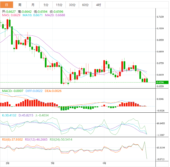Viewport: 170px width, 167px height.
Task: Open the 5分 interval tab
Action: point(46,5)
